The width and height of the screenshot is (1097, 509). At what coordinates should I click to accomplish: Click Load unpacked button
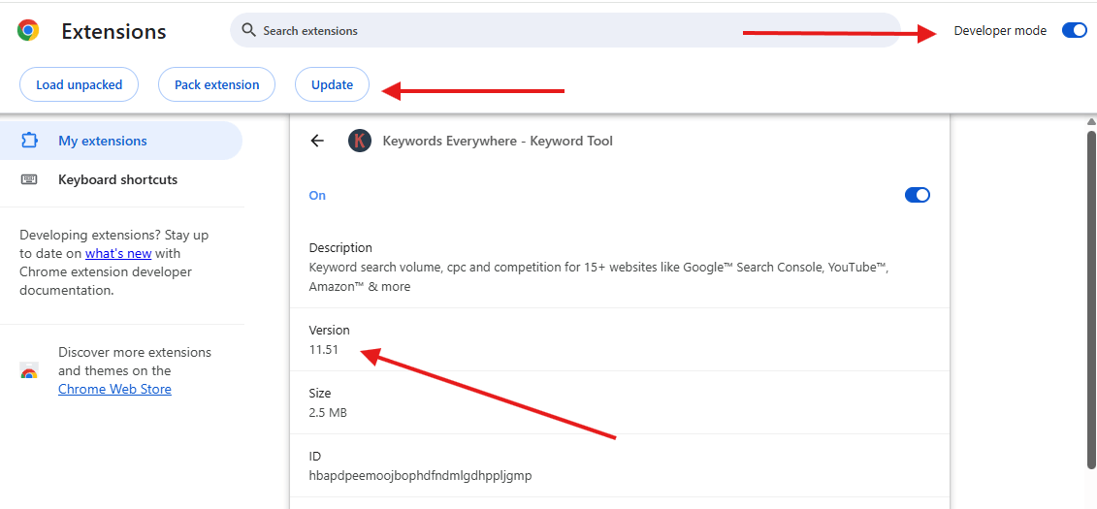[x=80, y=84]
